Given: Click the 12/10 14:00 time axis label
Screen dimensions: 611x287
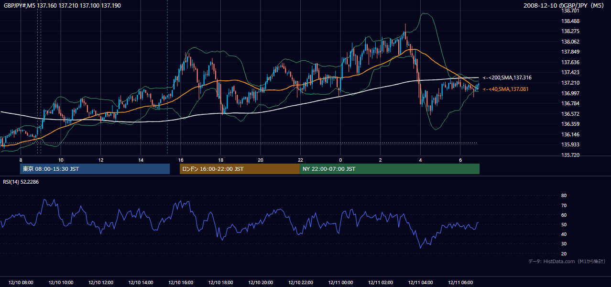Looking at the screenshot, I should [x=141, y=283].
